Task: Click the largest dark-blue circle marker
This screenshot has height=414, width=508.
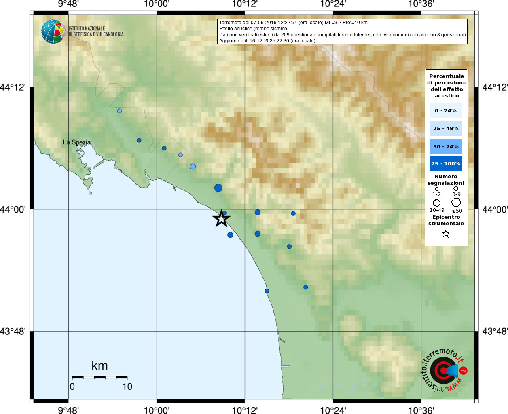Action: pyautogui.click(x=218, y=188)
